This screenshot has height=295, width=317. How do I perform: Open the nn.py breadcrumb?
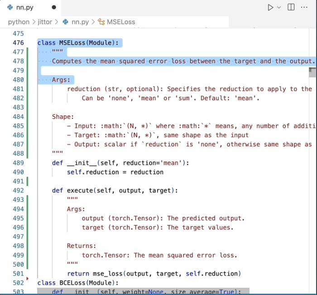[80, 22]
